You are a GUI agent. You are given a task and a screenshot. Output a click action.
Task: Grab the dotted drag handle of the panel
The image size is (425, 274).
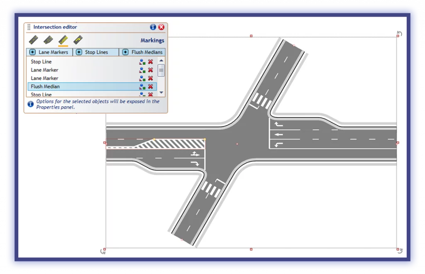29,27
